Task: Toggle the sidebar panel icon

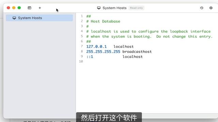Action: coord(30,8)
